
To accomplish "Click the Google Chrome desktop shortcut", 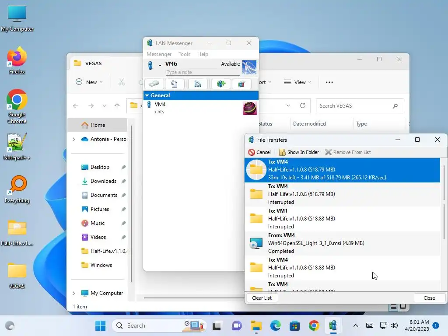I will (17, 106).
